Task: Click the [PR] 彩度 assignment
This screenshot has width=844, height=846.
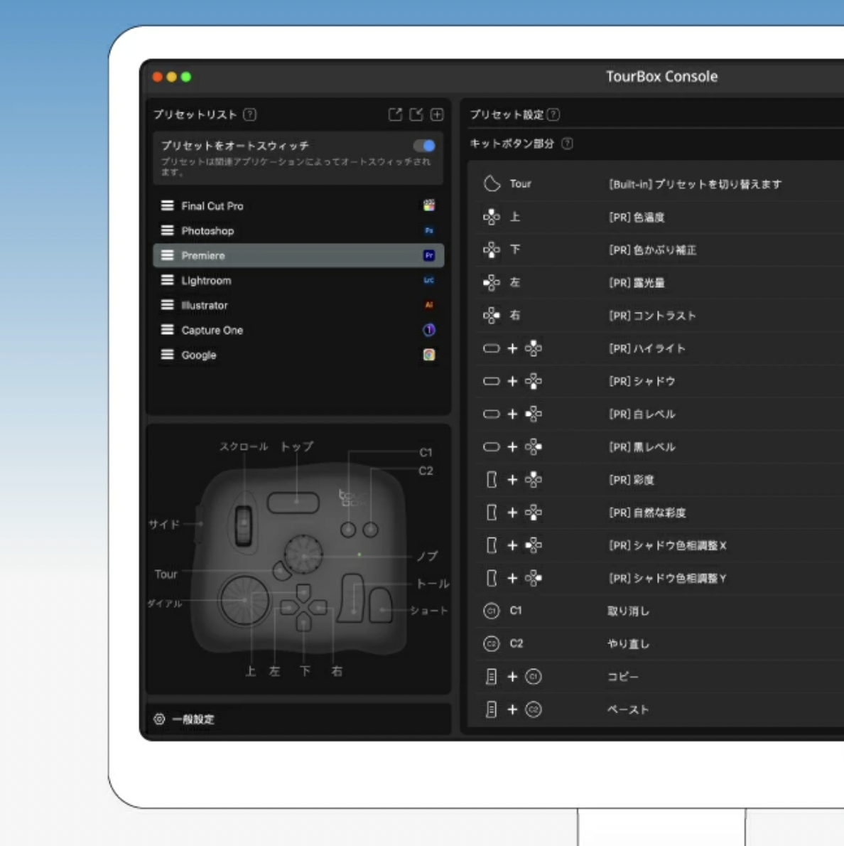Action: point(631,480)
